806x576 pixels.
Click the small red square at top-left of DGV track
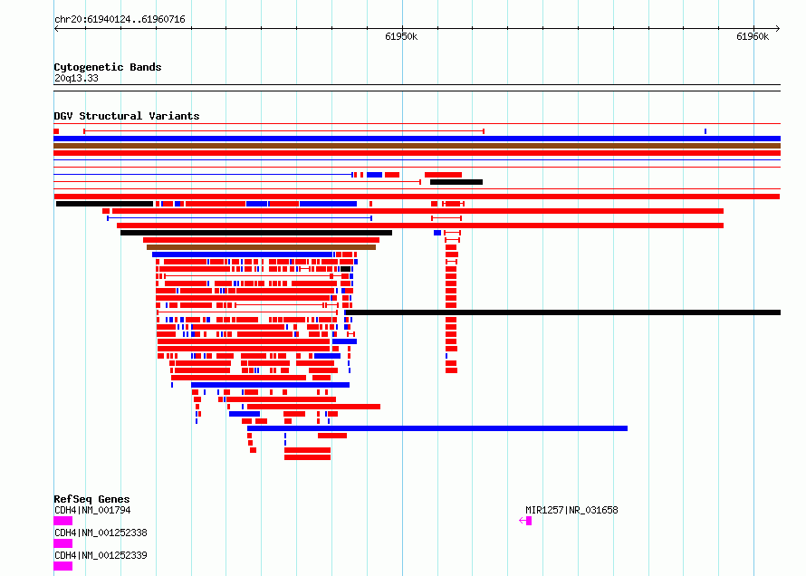56,131
